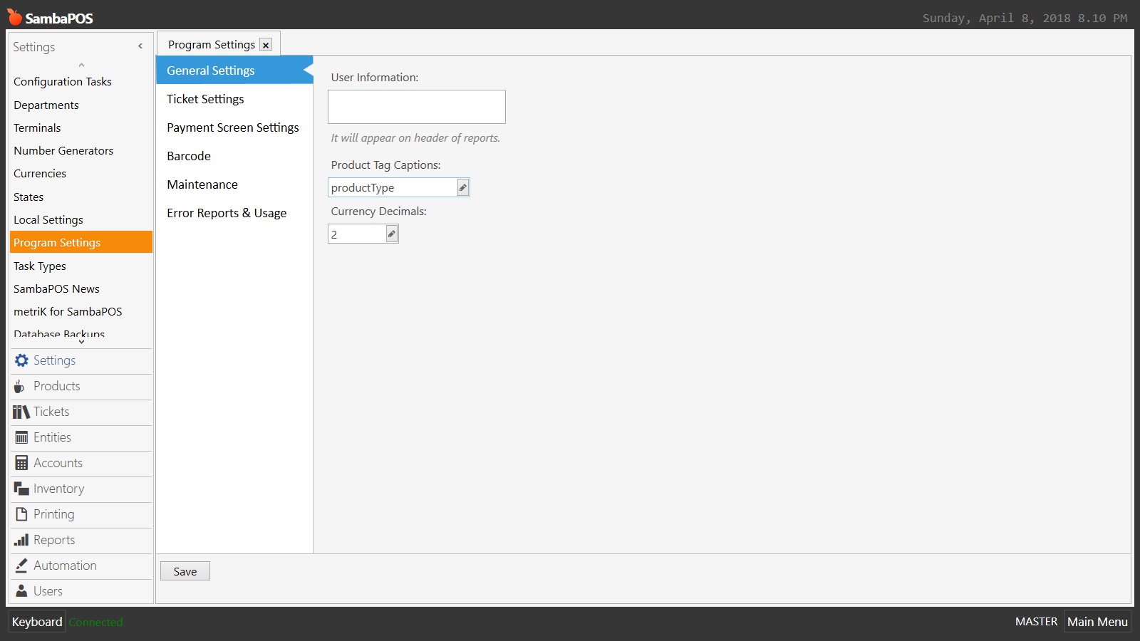The width and height of the screenshot is (1140, 641).
Task: Select Local Settings item
Action: [x=81, y=219]
